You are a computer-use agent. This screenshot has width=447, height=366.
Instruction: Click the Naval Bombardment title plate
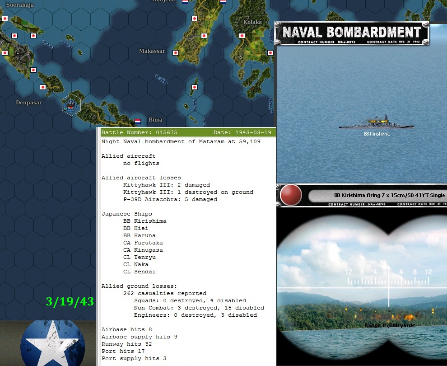point(351,33)
